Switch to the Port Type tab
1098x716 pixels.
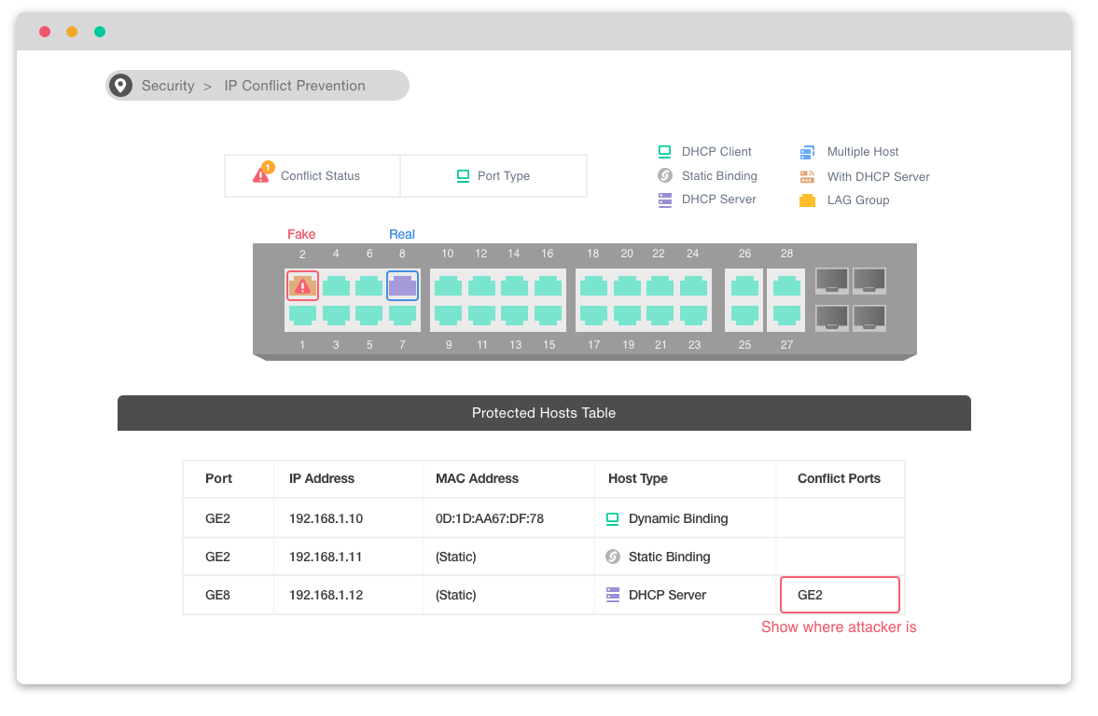coord(493,175)
